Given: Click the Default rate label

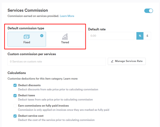Looking at the screenshot, I should tap(97, 29).
